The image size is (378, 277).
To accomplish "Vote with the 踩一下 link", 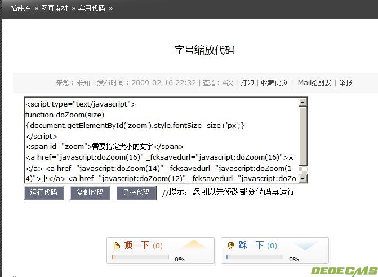I will [251, 245].
